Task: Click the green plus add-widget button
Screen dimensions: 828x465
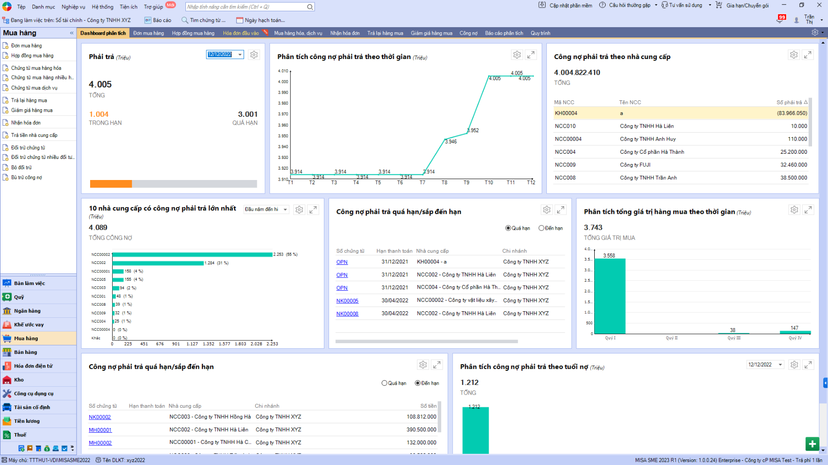Action: 812,443
